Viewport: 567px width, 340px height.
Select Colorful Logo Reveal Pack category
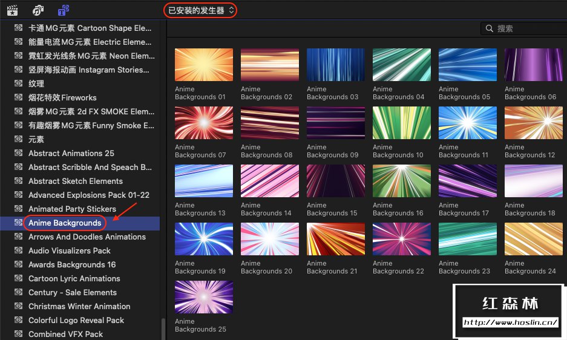pos(80,321)
